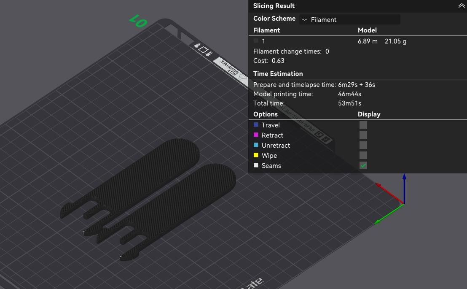This screenshot has width=467, height=289.
Task: Click the Options column header
Action: [266, 114]
